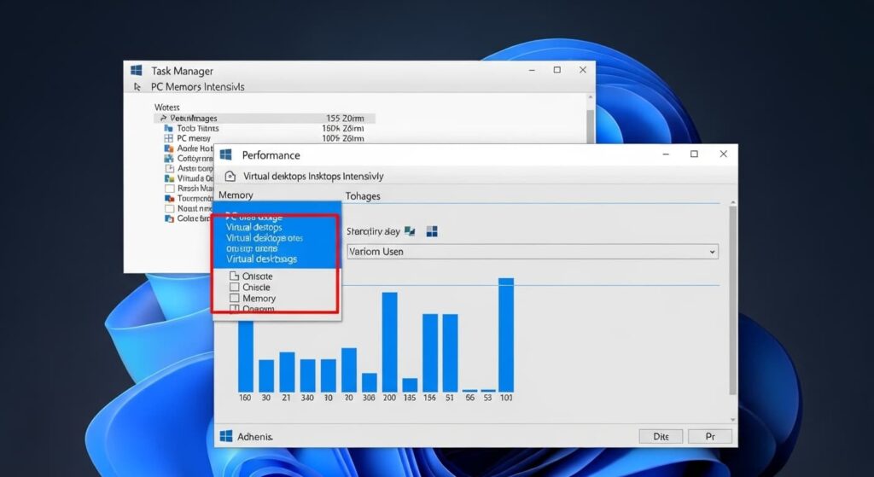874x477 pixels.
Task: Click the icon beside the Toob Titms row
Action: click(168, 128)
